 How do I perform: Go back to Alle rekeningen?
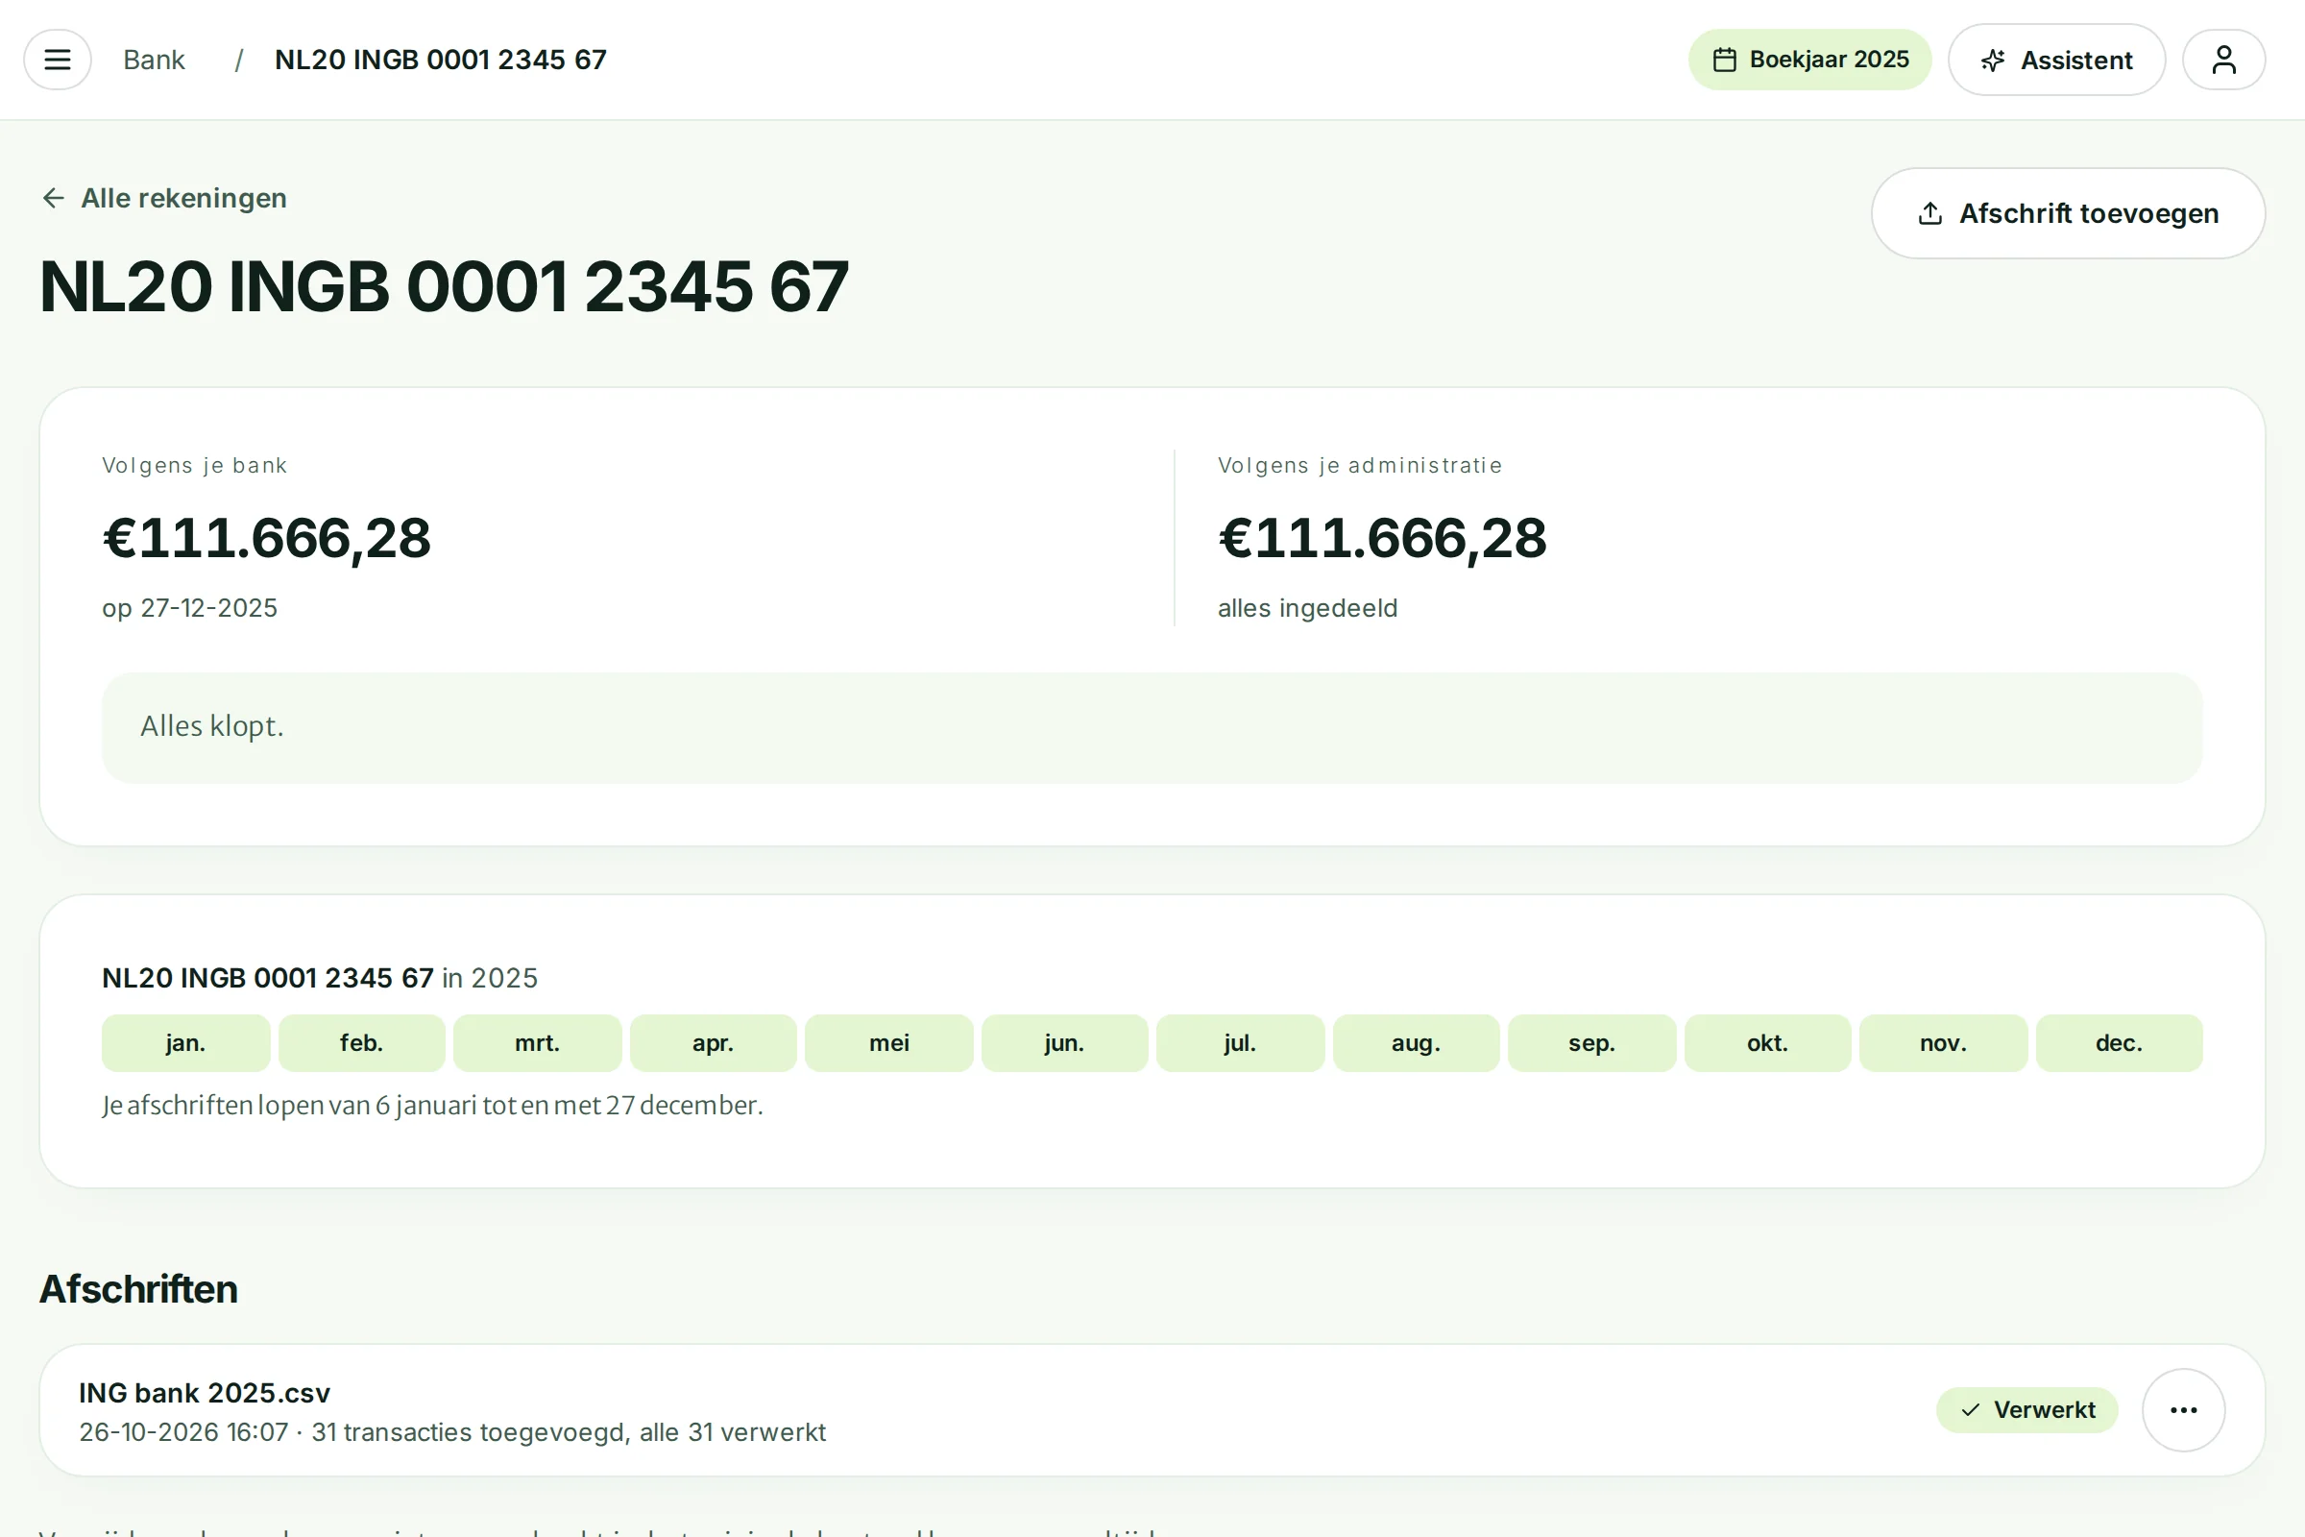tap(163, 198)
